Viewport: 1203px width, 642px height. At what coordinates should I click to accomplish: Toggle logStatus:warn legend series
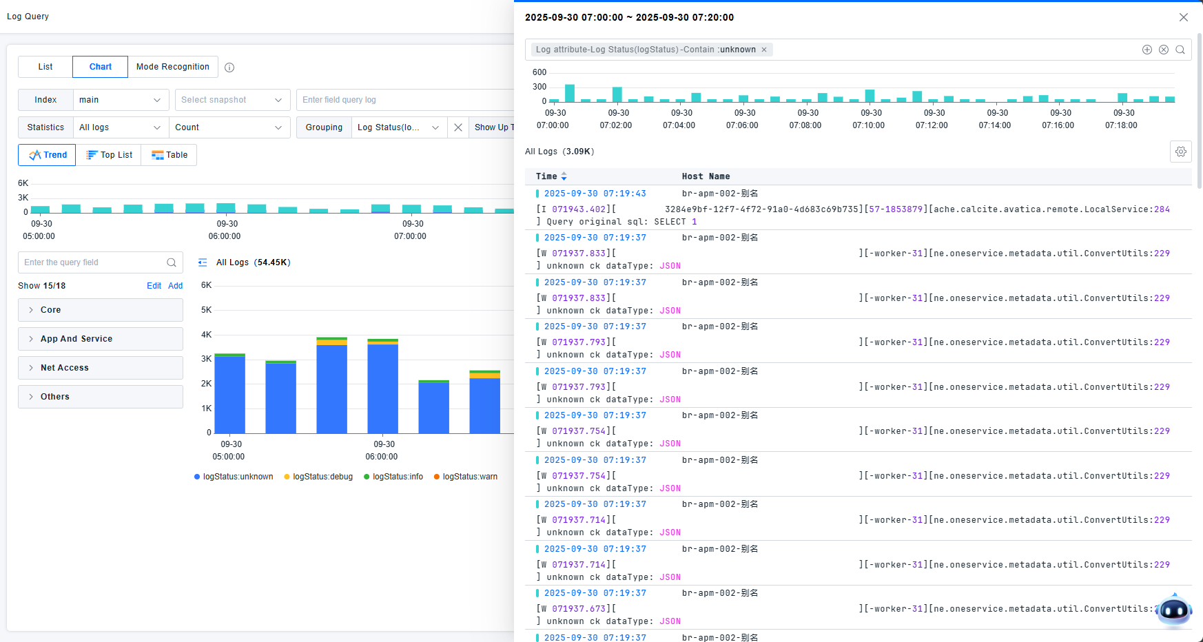466,477
